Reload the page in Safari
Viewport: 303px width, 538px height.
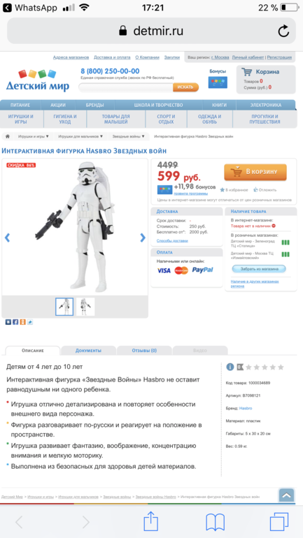click(x=283, y=31)
